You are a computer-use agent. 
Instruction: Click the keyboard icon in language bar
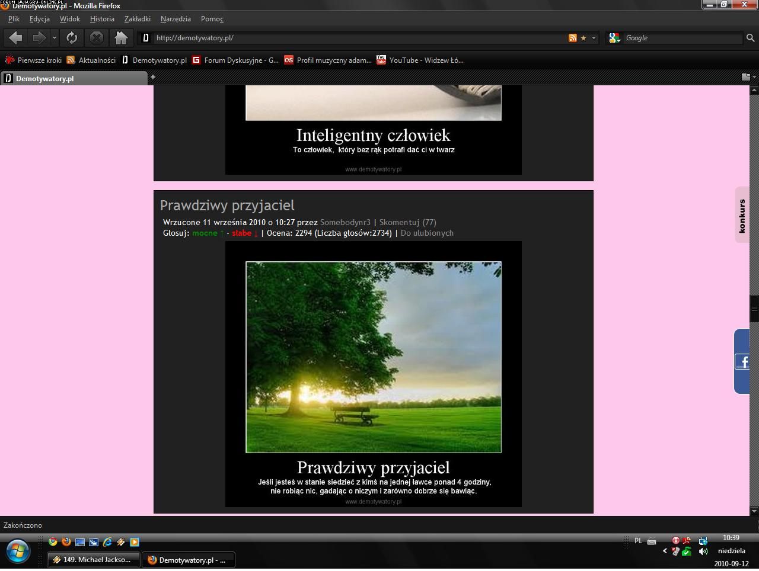tap(652, 541)
